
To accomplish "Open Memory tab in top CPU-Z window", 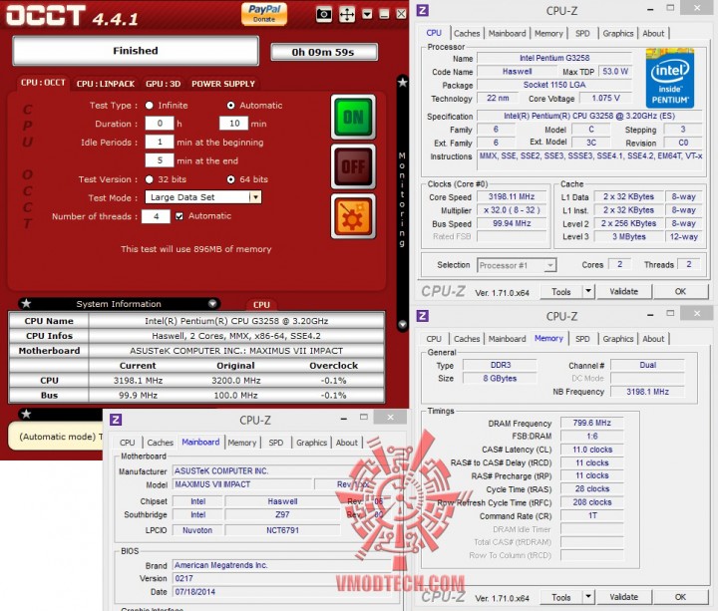I will (x=548, y=34).
